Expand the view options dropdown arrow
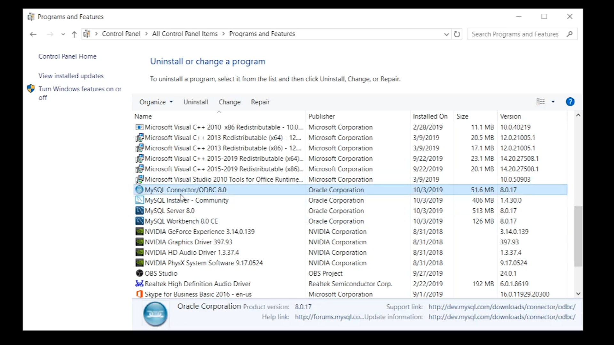The width and height of the screenshot is (614, 345). coord(553,102)
